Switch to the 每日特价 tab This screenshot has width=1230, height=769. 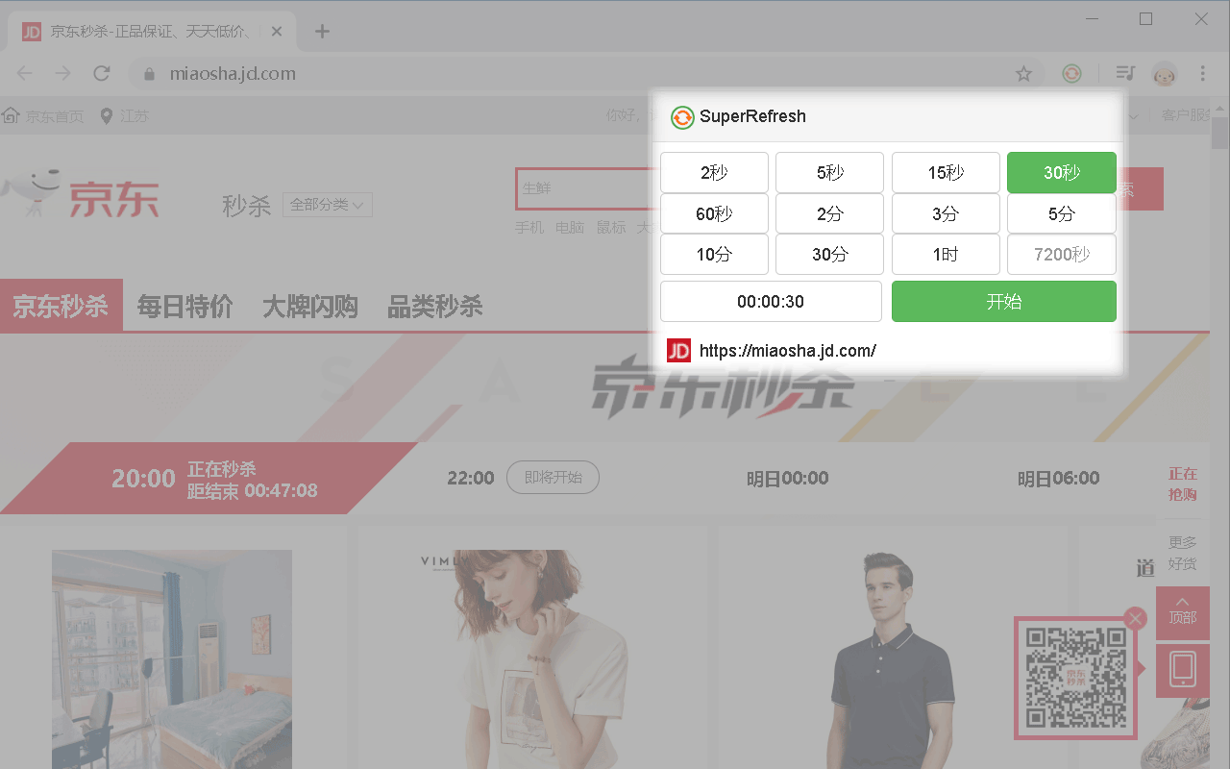[x=184, y=305]
